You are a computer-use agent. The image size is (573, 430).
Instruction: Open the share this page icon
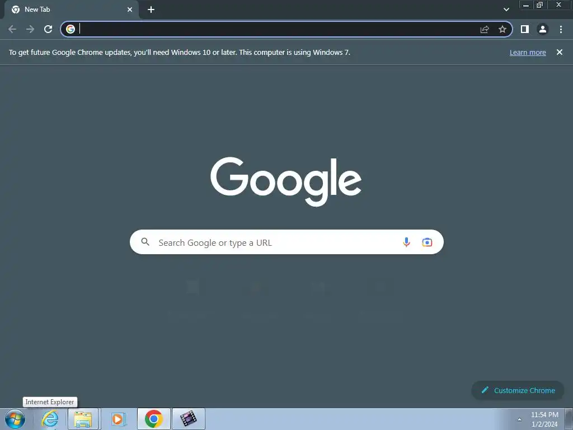[x=485, y=29]
